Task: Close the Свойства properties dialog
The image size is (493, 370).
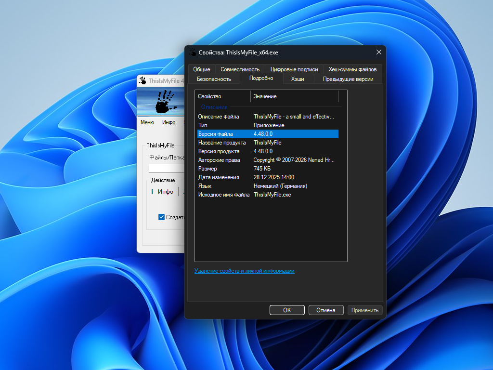Action: point(379,53)
